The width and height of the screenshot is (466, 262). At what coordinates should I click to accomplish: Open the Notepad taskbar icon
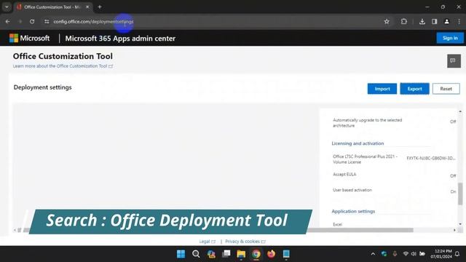[x=286, y=254]
